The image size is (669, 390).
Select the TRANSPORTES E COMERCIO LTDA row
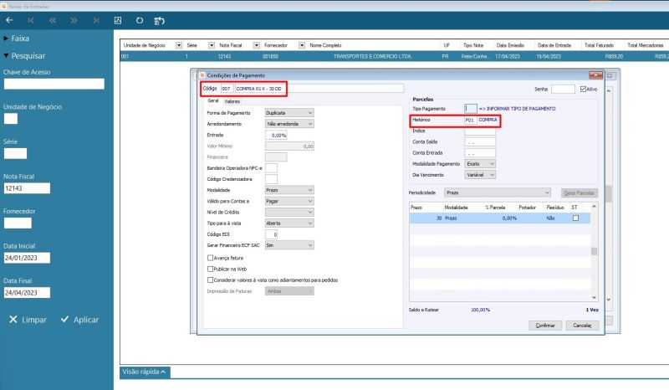pos(394,56)
